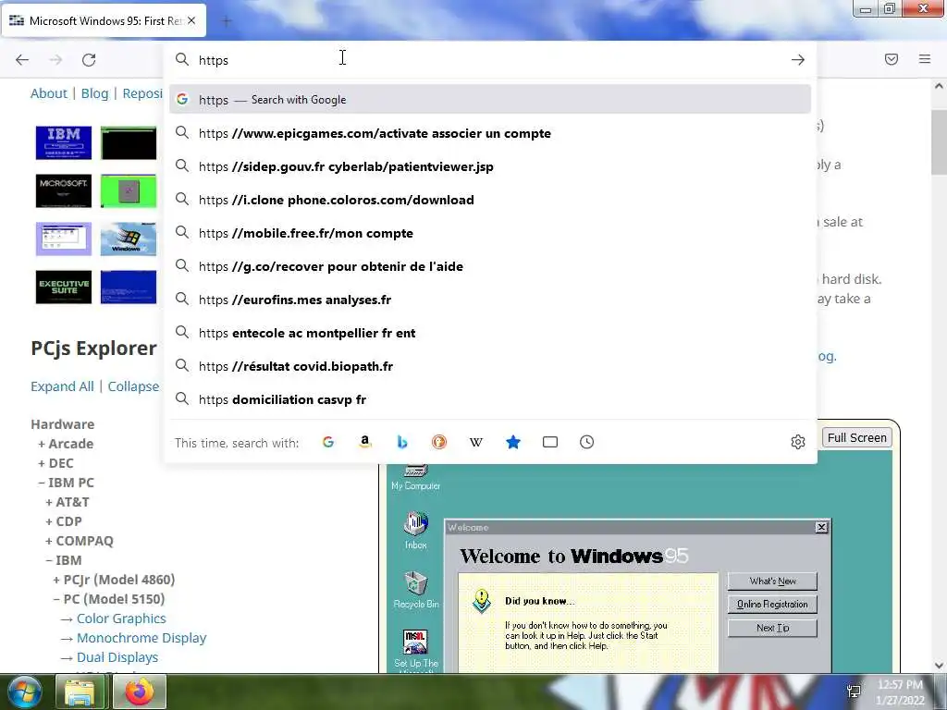Screen dimensions: 947x710
Task: Click the Recycle Bin in Windows 95
Action: point(415,589)
